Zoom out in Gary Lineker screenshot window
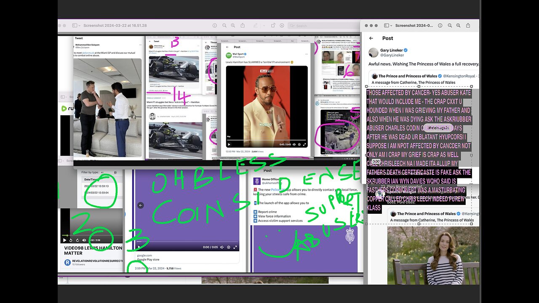Viewport: 539px width, 303px height. 450,25
